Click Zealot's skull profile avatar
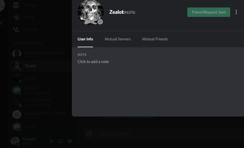 point(90,12)
